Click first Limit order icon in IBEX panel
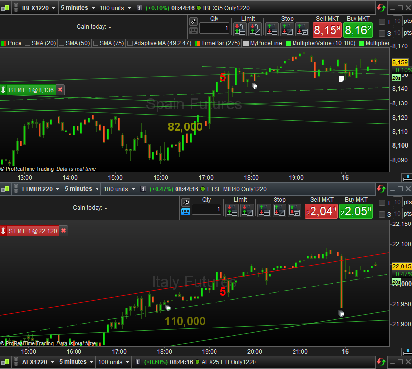The height and width of the screenshot is (369, 412). (x=240, y=29)
